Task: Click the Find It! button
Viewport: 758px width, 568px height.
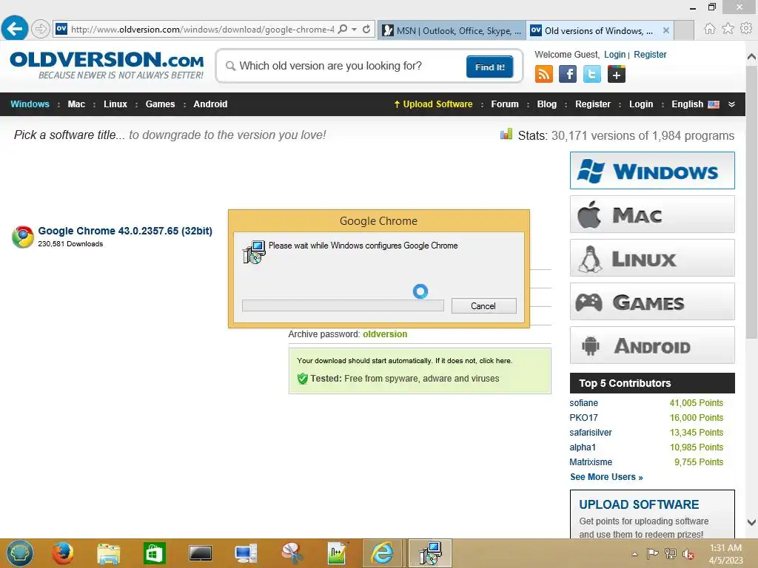Action: click(x=489, y=67)
